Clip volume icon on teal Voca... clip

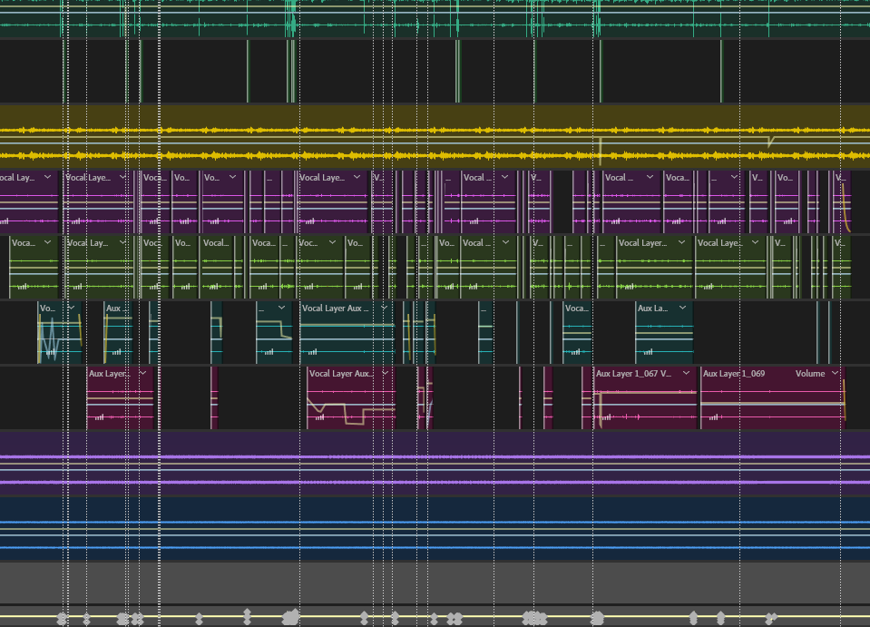pyautogui.click(x=576, y=352)
